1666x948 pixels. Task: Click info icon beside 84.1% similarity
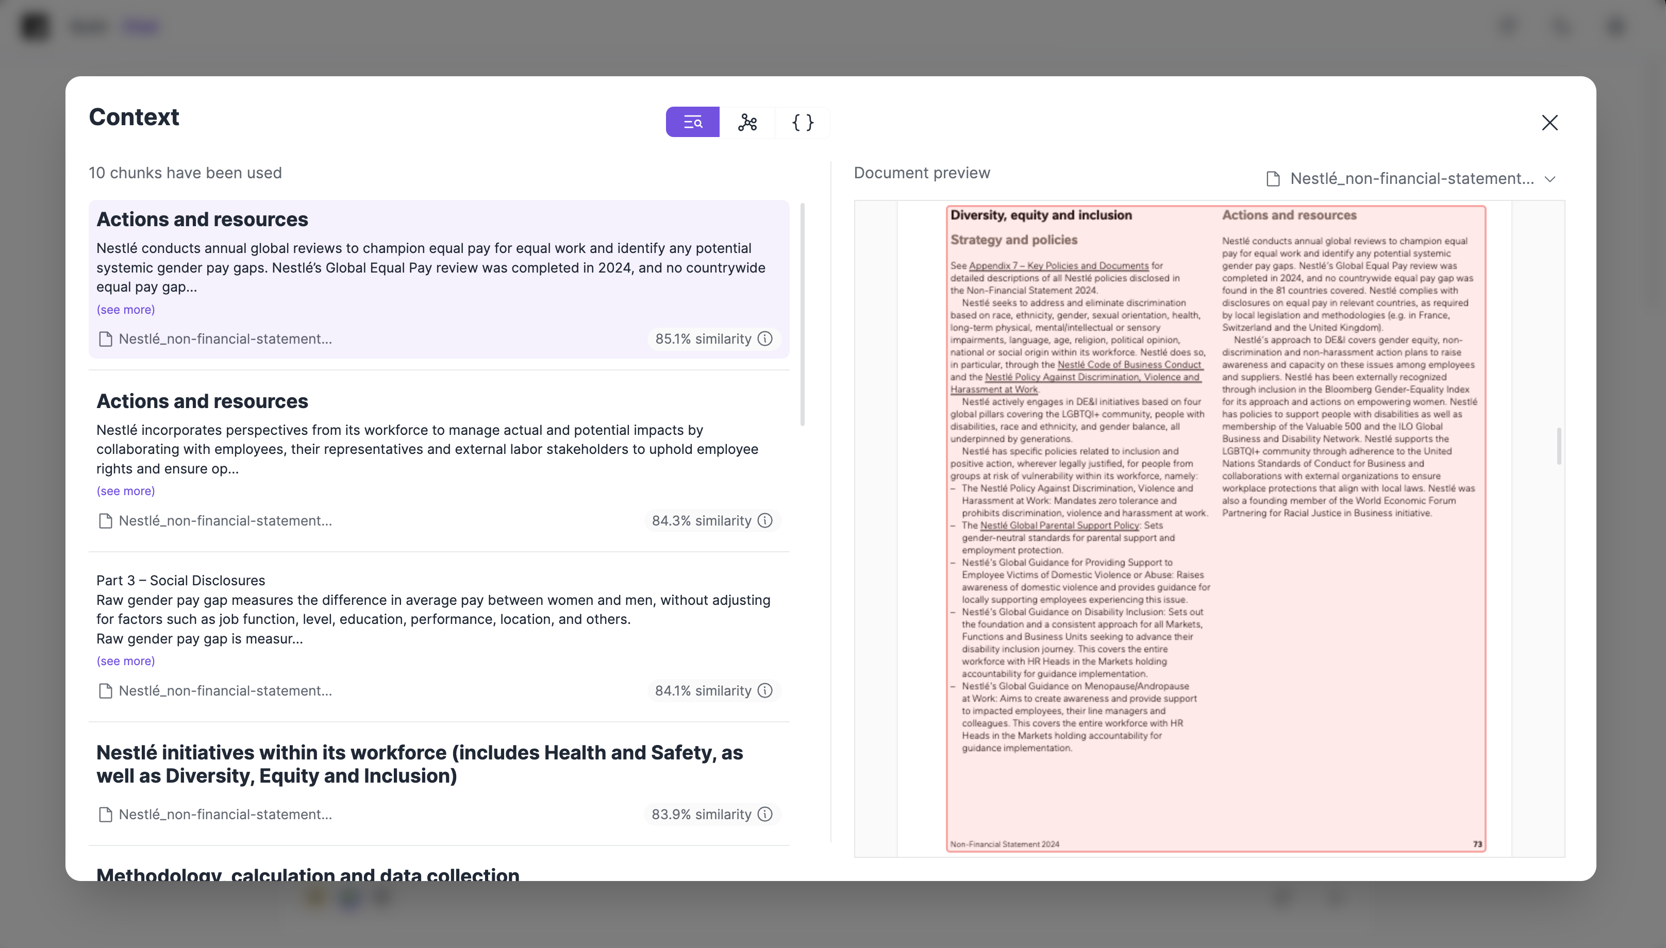point(765,690)
